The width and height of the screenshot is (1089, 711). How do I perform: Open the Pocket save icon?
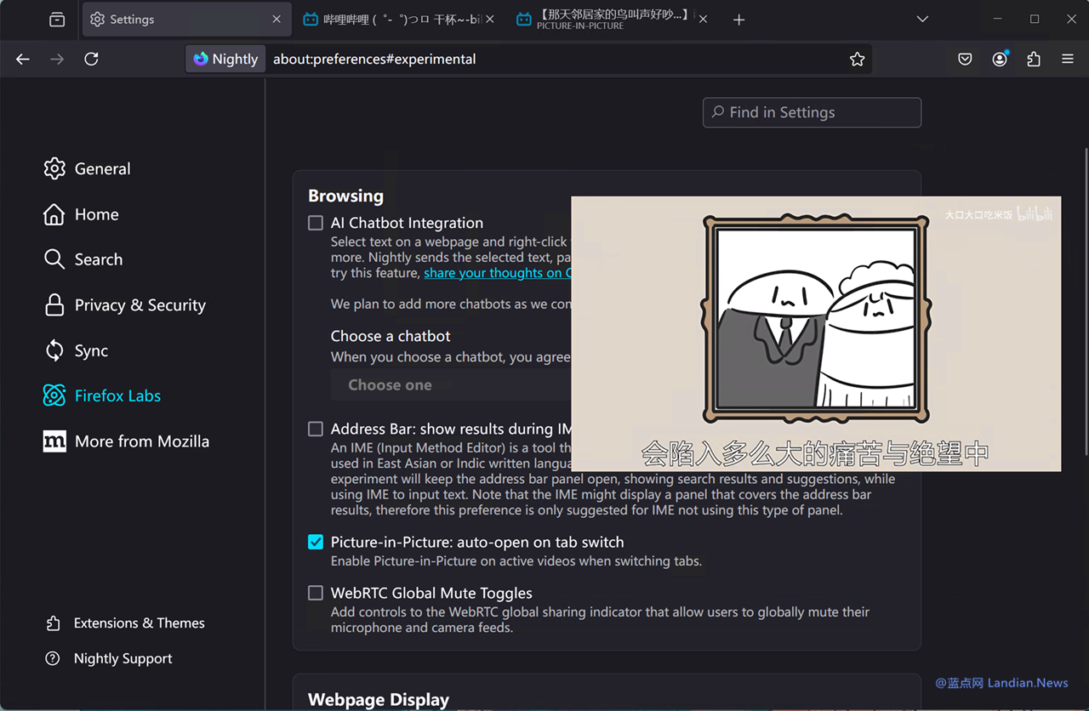point(965,59)
